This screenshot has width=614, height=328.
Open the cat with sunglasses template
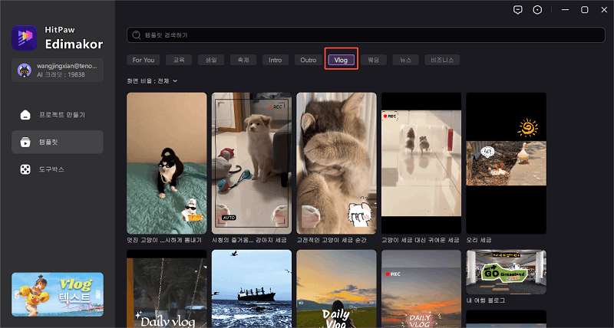[167, 162]
